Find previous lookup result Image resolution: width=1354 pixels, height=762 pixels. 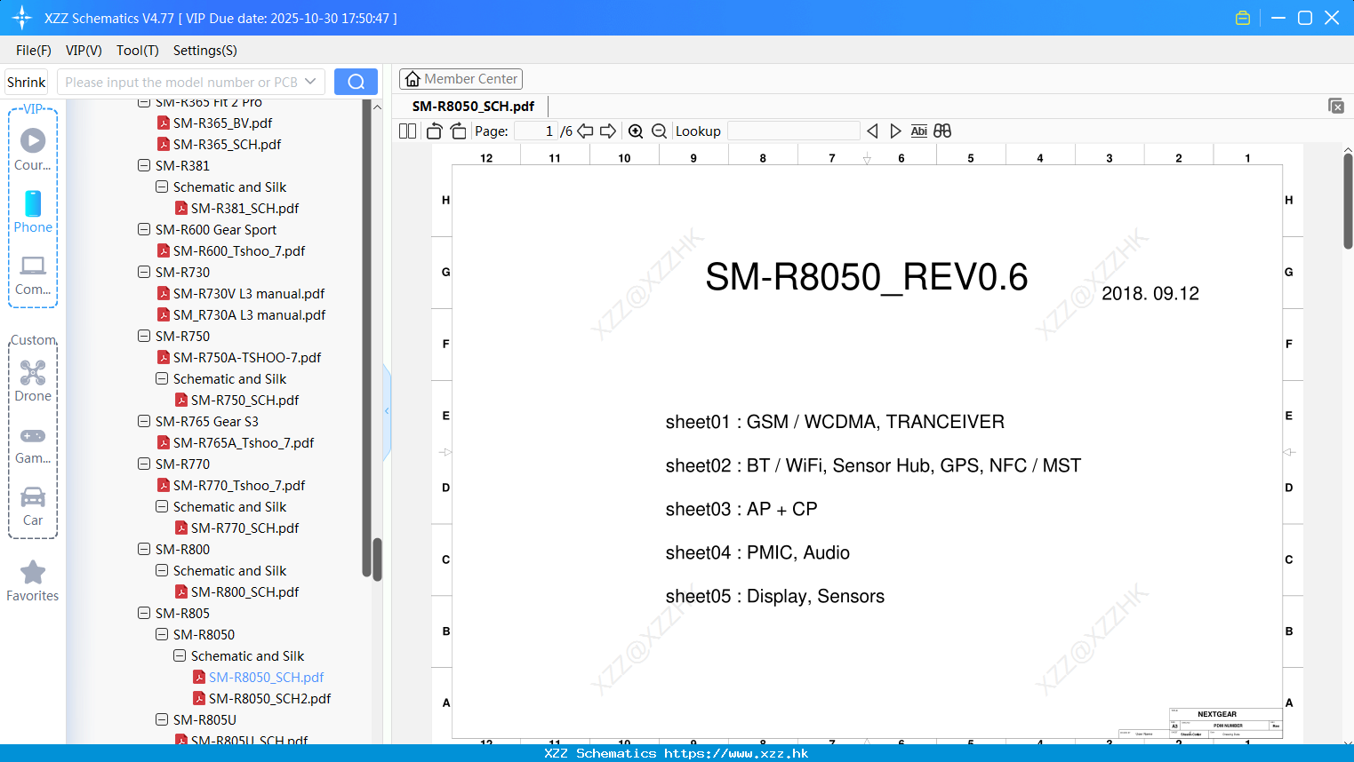pyautogui.click(x=872, y=131)
